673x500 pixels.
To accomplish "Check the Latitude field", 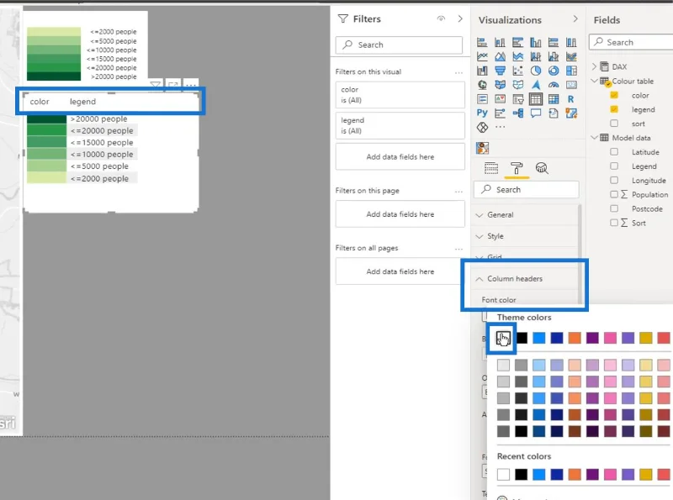I will 614,152.
